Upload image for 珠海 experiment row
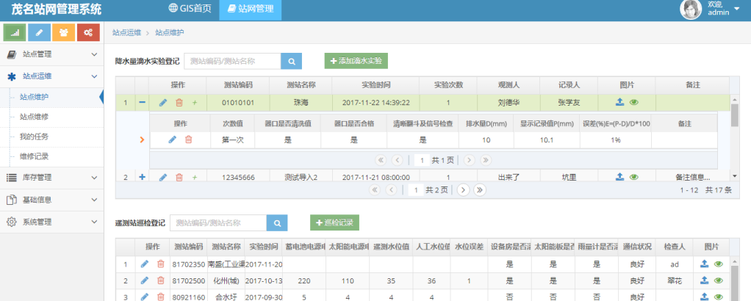The height and width of the screenshot is (301, 751). pyautogui.click(x=620, y=103)
